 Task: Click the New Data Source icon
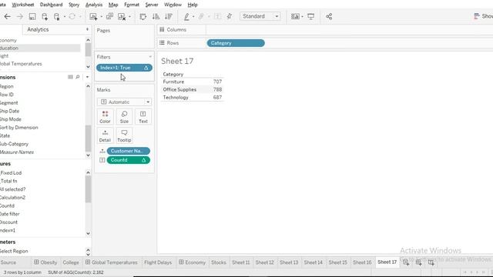pyautogui.click(x=45, y=17)
